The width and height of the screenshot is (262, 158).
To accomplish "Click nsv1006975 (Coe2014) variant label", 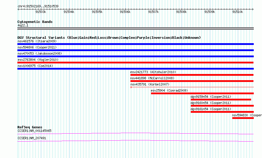I will pos(35,66).
